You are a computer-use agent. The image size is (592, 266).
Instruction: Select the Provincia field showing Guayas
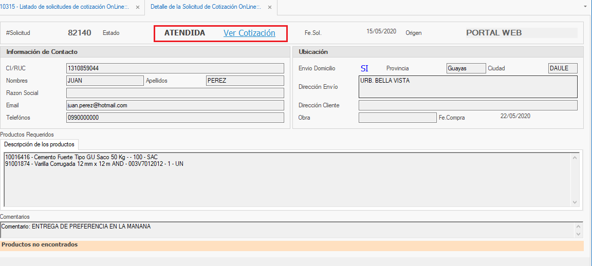pos(466,68)
